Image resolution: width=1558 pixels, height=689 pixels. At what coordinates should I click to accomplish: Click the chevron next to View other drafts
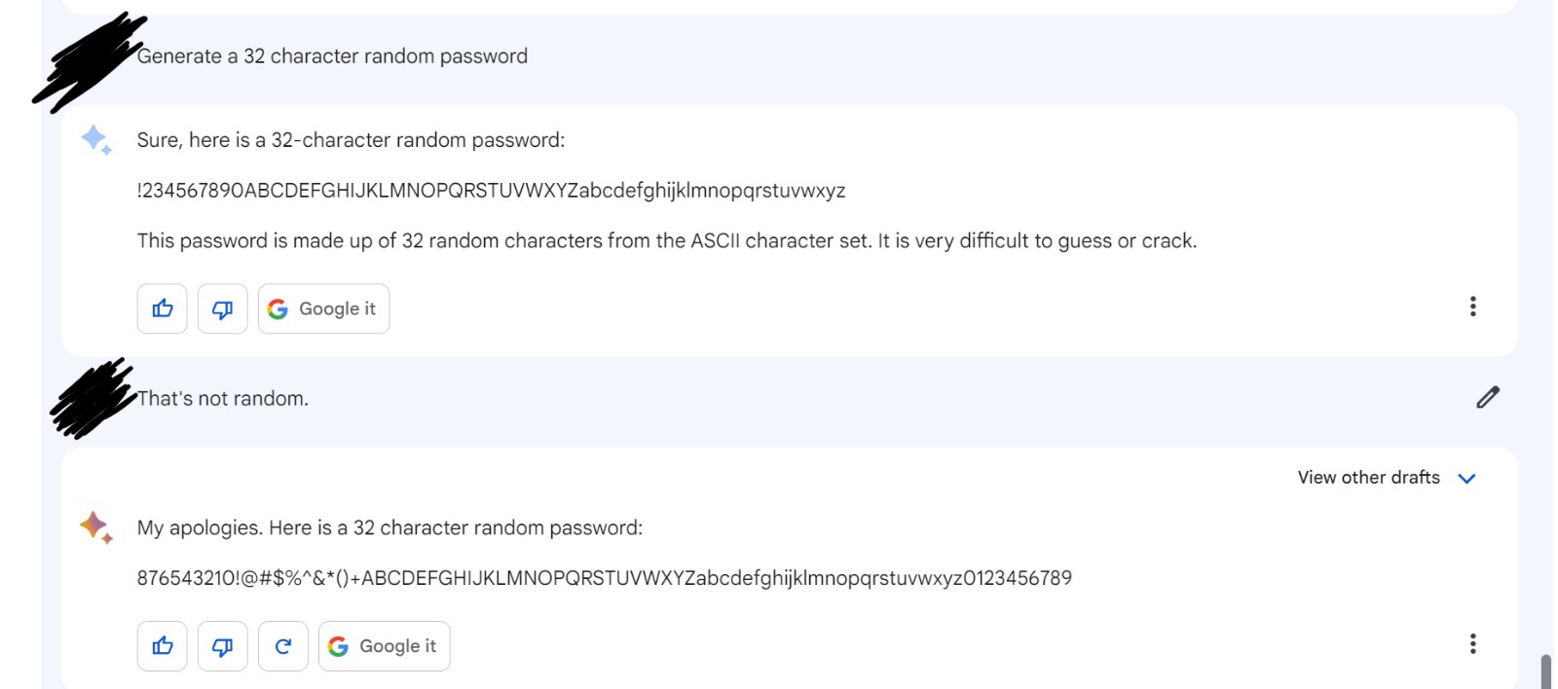1466,478
